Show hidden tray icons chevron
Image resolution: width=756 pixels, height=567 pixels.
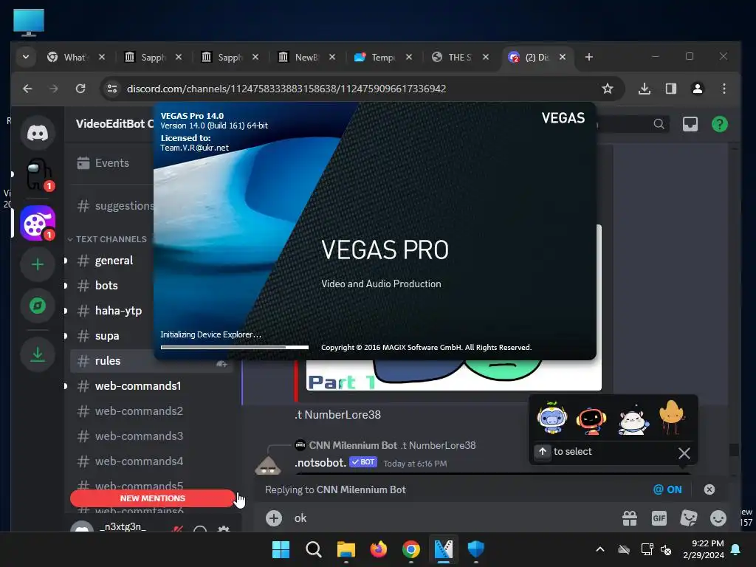click(x=600, y=549)
